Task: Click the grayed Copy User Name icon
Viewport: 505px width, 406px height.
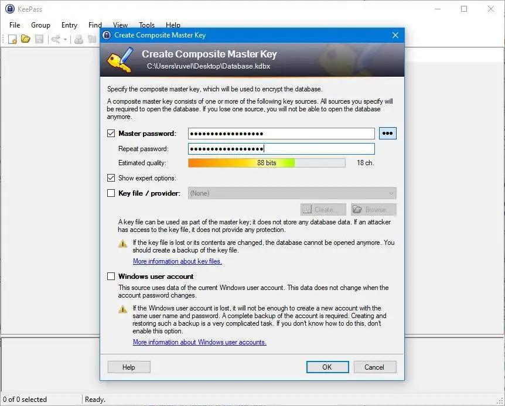Action: click(x=79, y=39)
